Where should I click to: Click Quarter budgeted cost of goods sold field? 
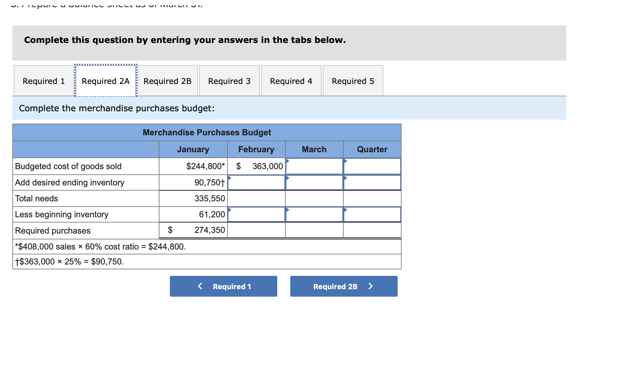point(372,166)
